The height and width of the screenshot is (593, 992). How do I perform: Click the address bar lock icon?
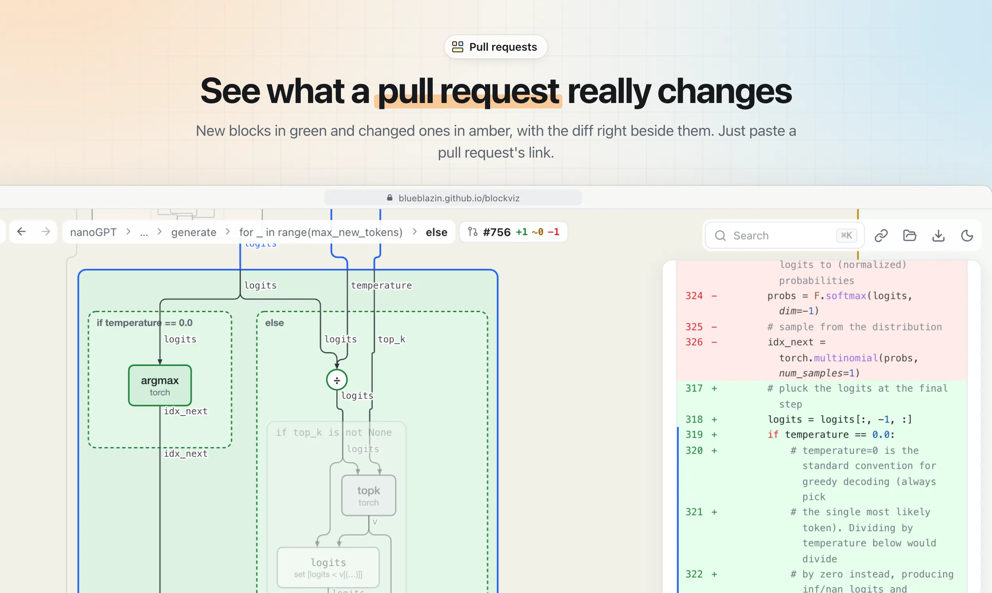click(390, 198)
